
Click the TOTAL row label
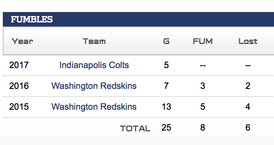pos(135,129)
